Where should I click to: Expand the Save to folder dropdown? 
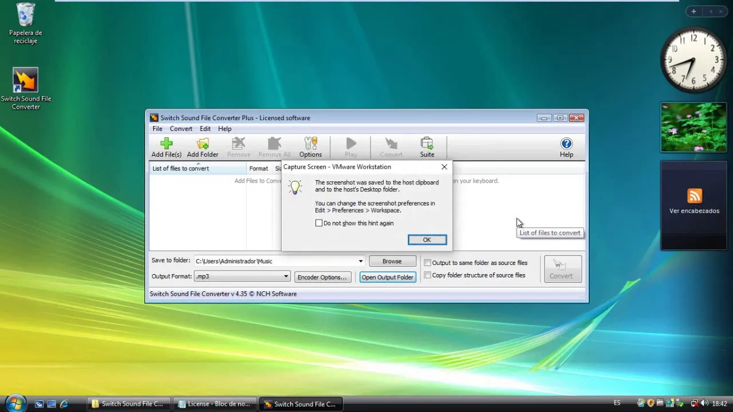point(361,261)
